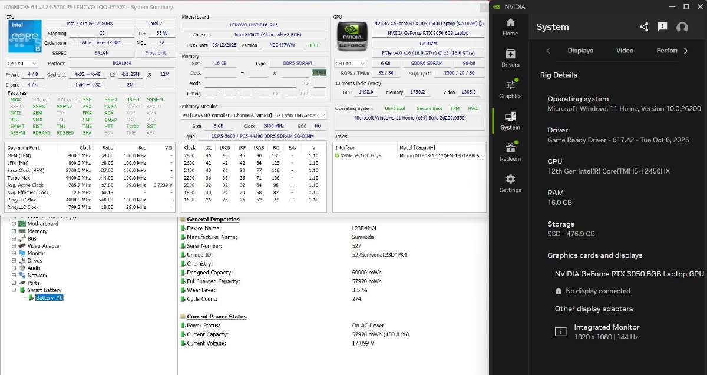Open the CPU #0 selector dropdown
707x375 pixels.
pyautogui.click(x=22, y=63)
